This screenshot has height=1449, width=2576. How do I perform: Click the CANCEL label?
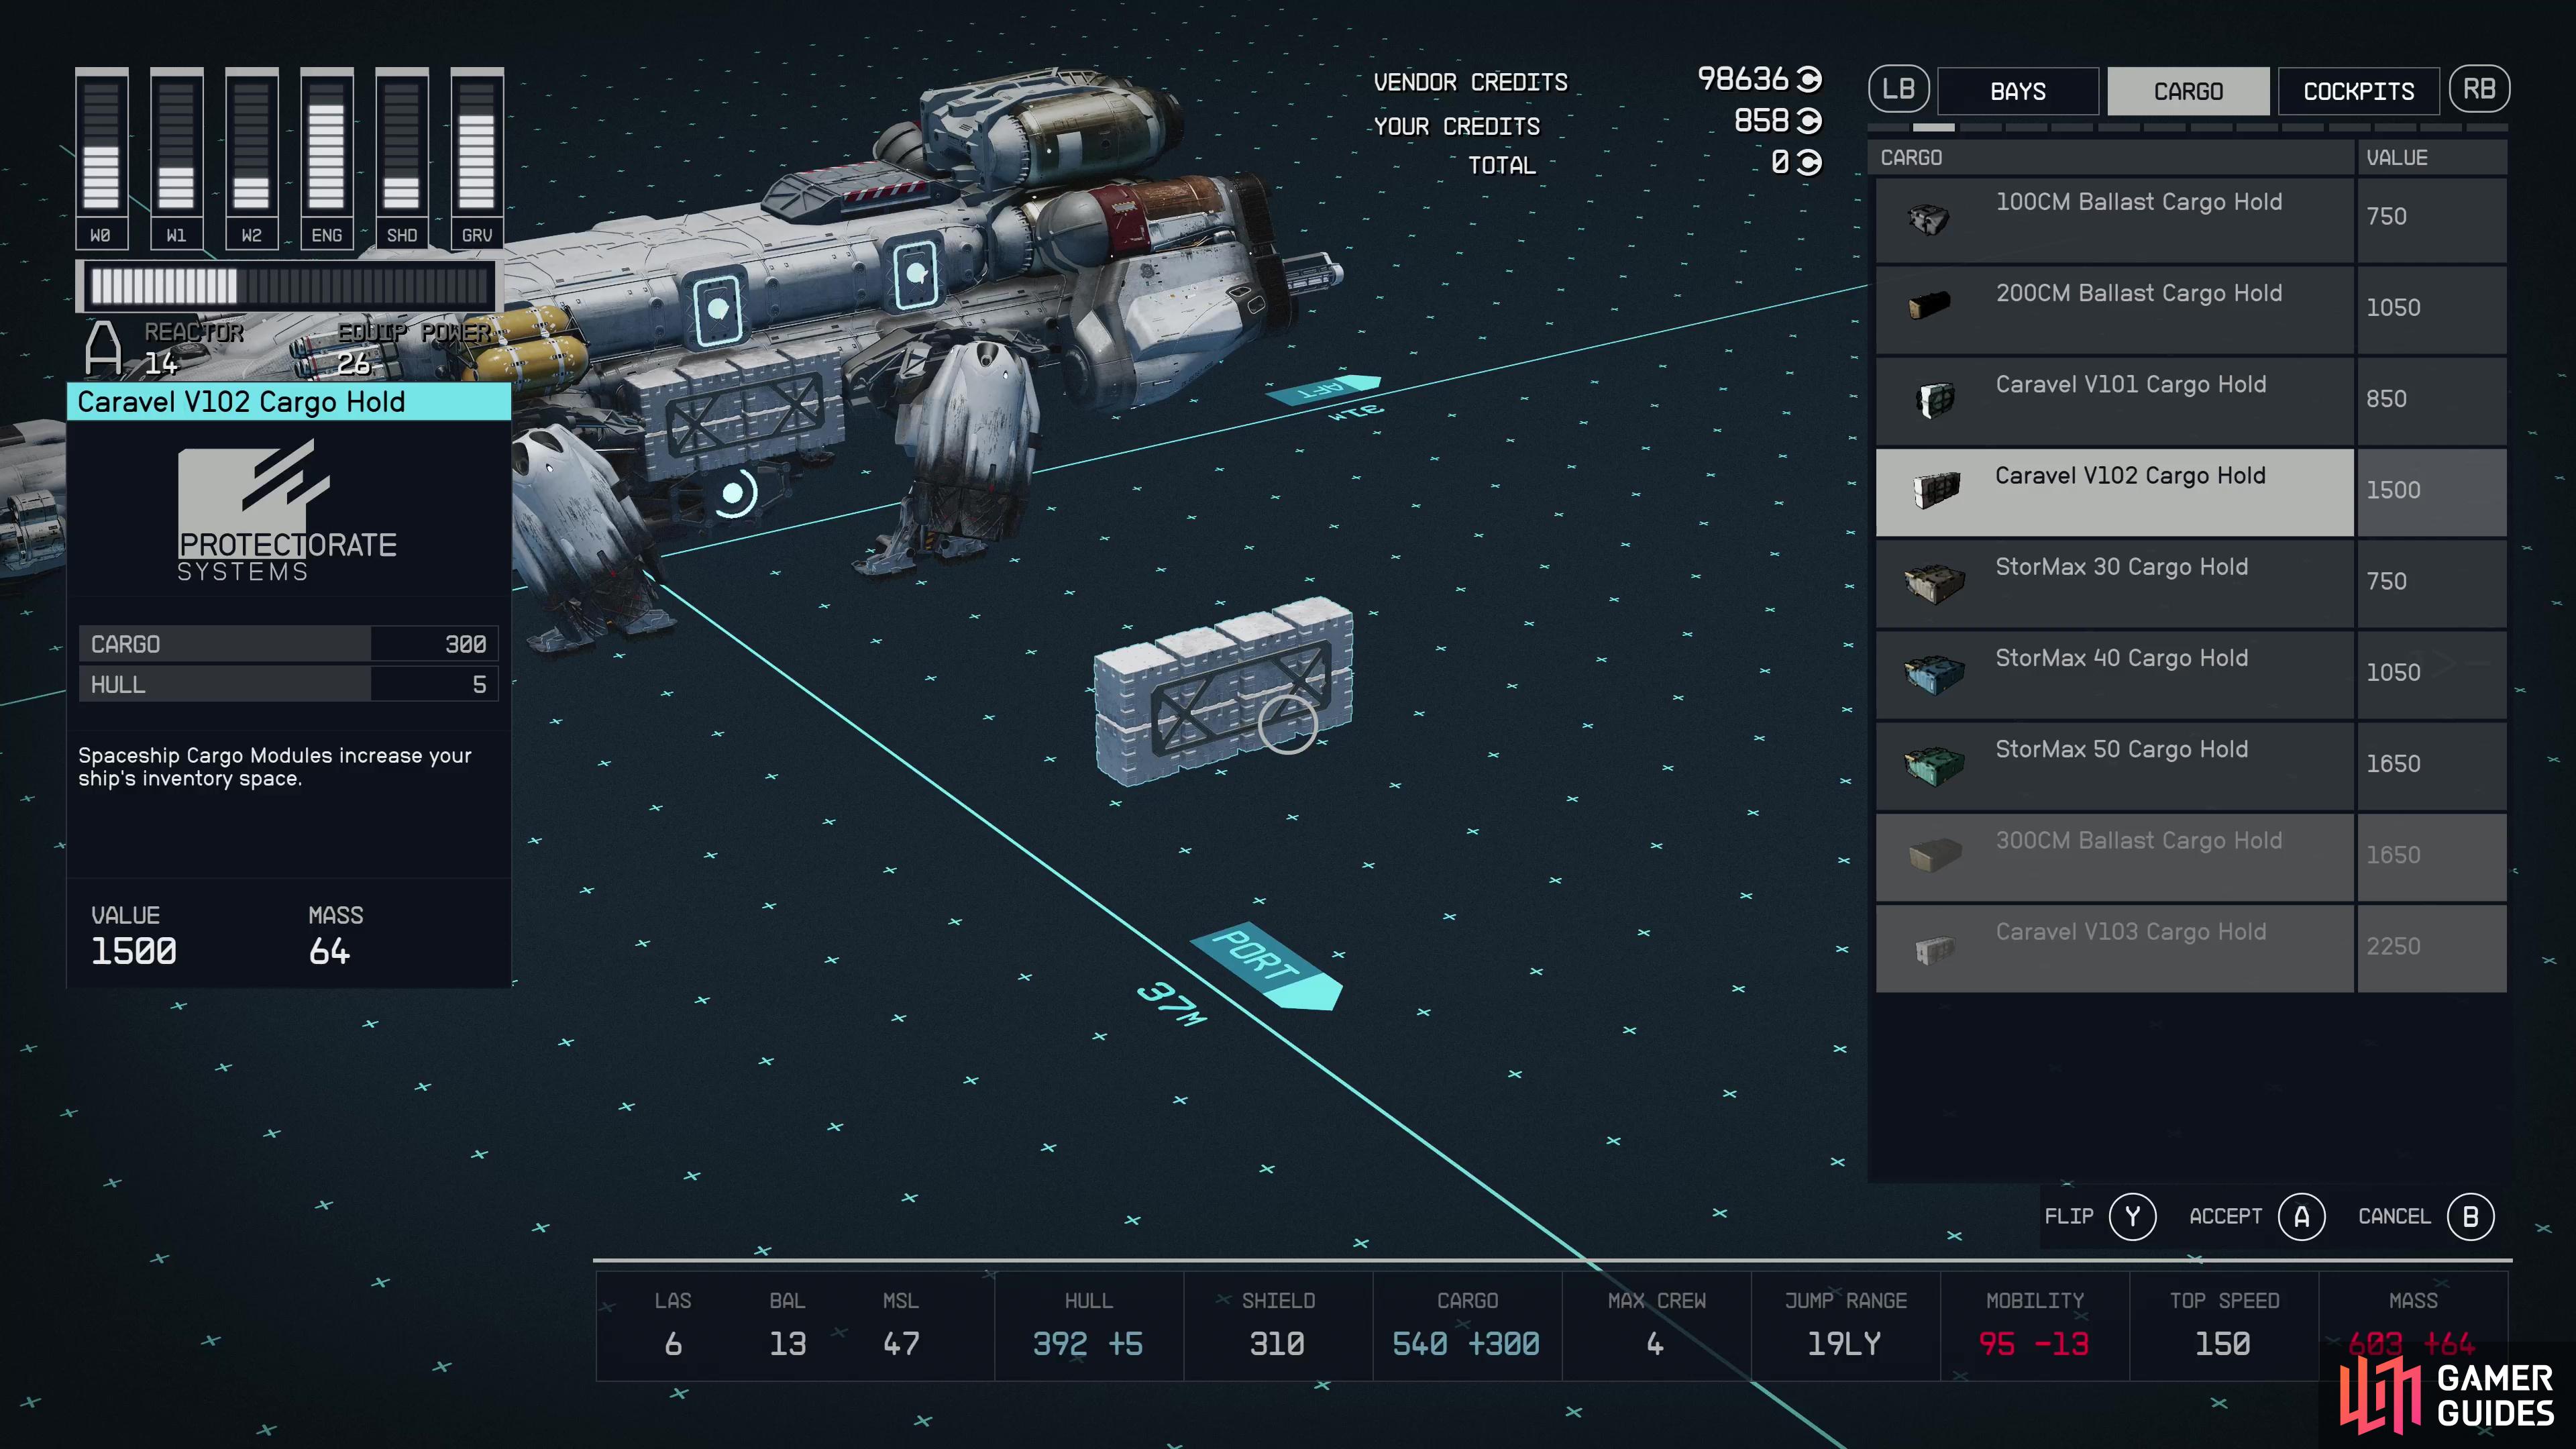pos(2394,1217)
